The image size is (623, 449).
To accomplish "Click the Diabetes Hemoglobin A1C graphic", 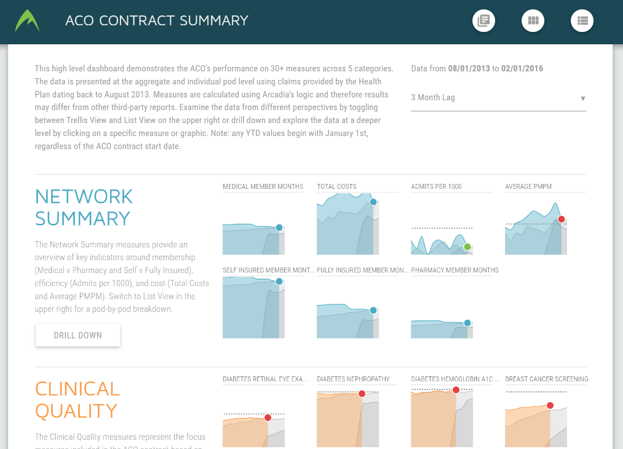I will click(442, 417).
